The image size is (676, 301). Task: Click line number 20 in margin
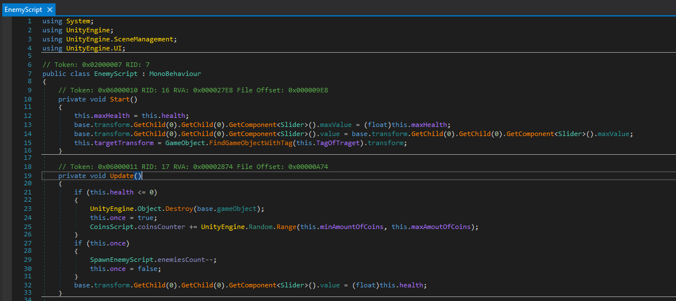click(x=28, y=184)
